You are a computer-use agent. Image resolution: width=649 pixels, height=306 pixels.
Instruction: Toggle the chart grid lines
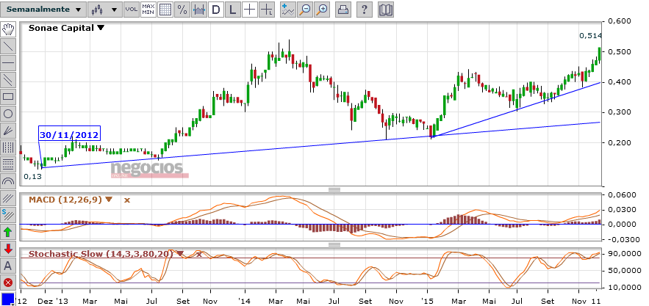coord(165,10)
